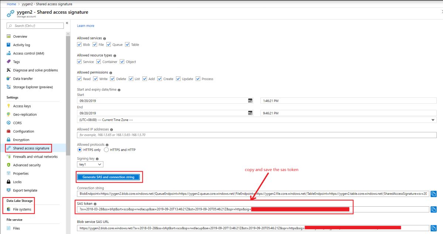
Task: Click the Overview sidebar icon
Action: point(8,37)
